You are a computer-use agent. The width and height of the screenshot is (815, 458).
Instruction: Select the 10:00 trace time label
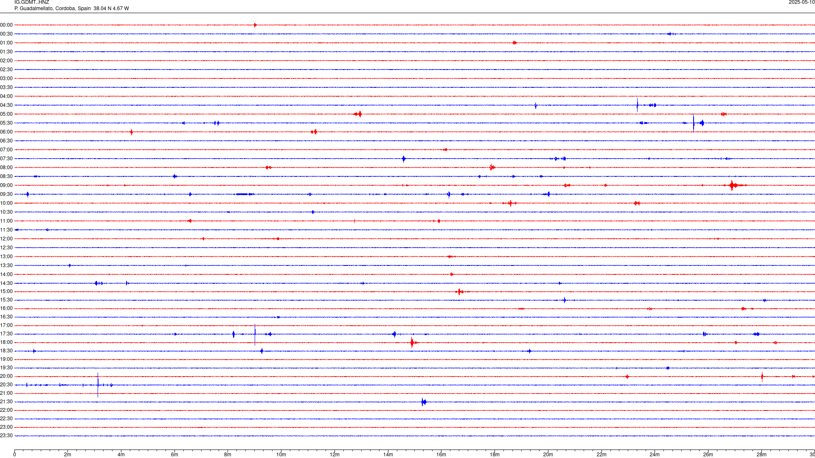point(6,203)
